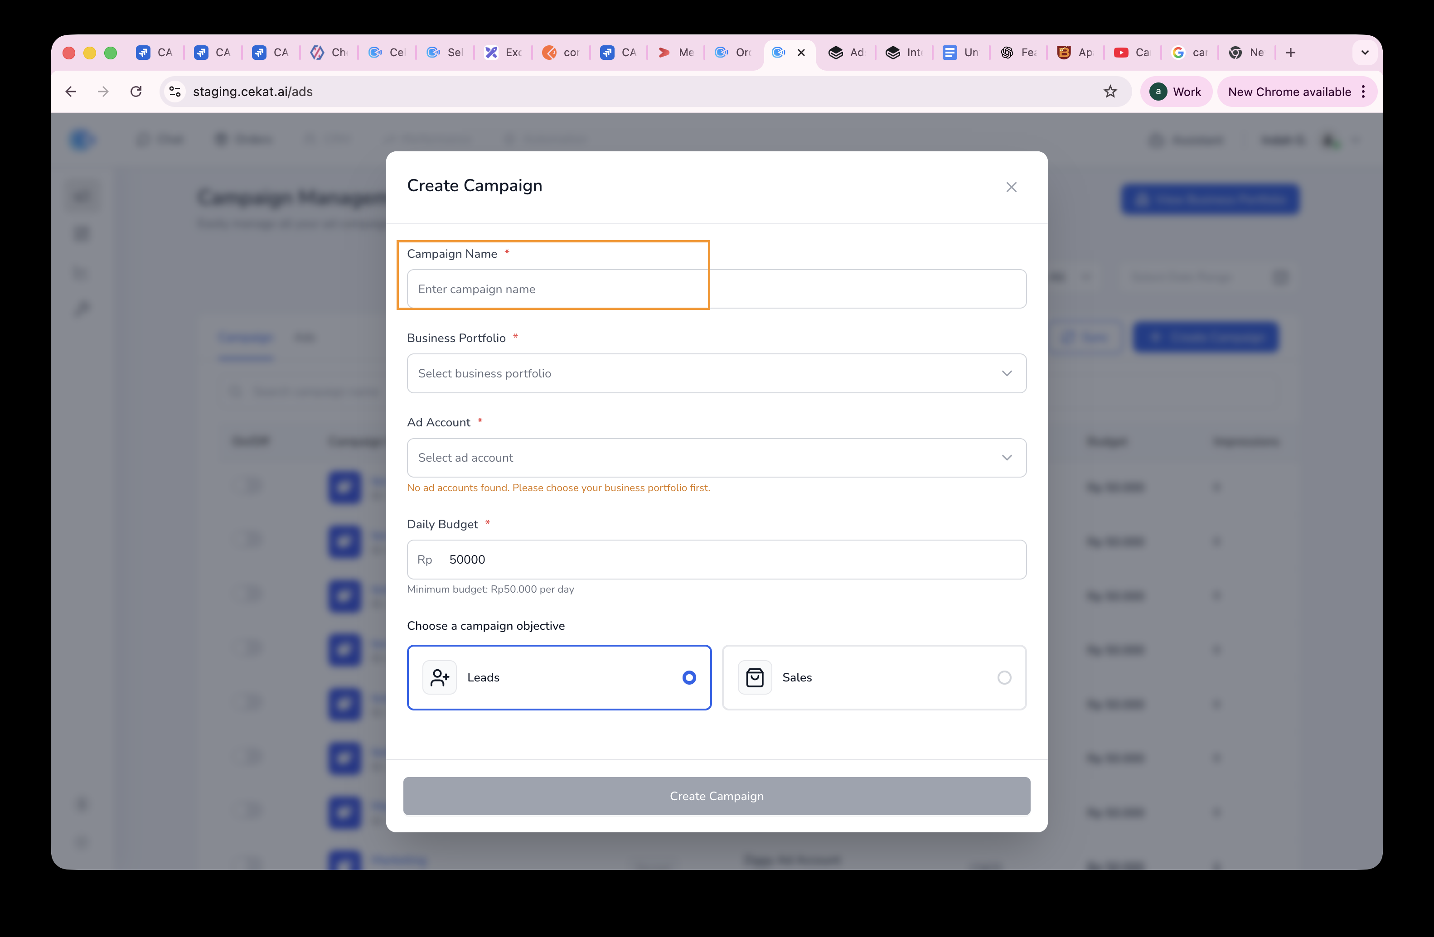This screenshot has height=937, width=1434.
Task: Open Chrome menu three dots
Action: (x=1363, y=92)
